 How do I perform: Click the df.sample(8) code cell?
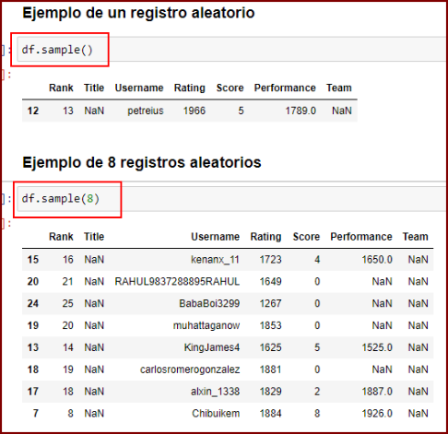(x=232, y=199)
